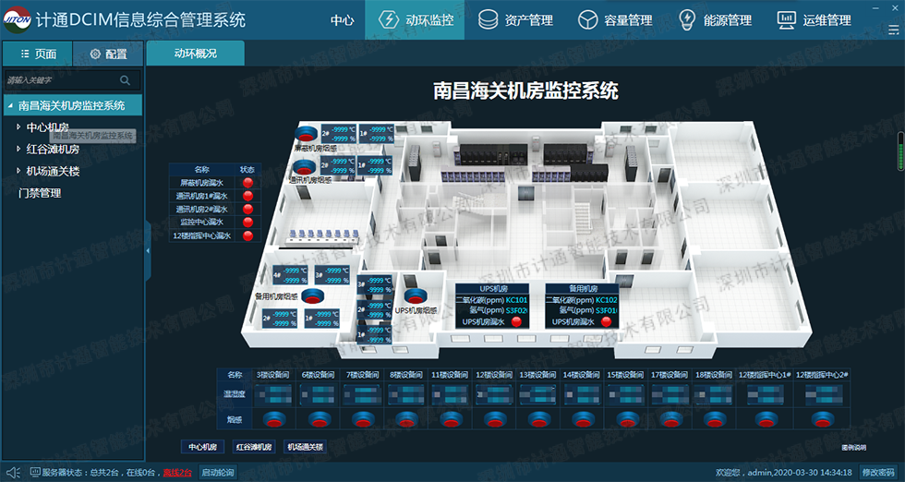Click the green level bar at right edge

tap(899, 152)
